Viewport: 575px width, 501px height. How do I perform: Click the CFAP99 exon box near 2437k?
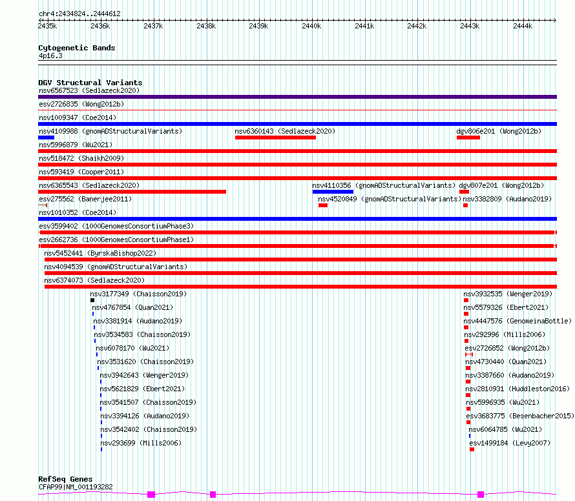[x=151, y=495]
